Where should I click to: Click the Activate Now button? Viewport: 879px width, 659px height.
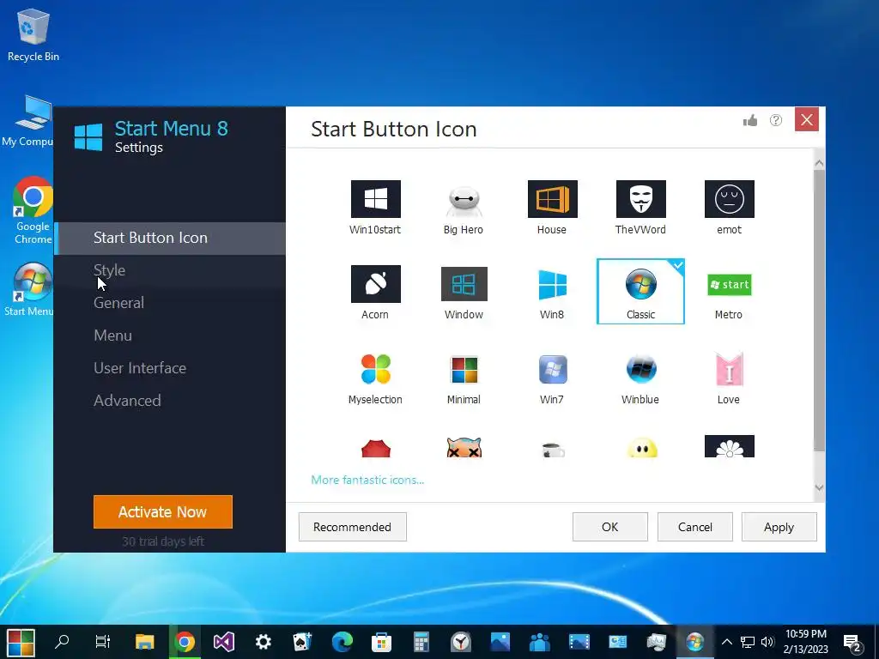point(162,511)
